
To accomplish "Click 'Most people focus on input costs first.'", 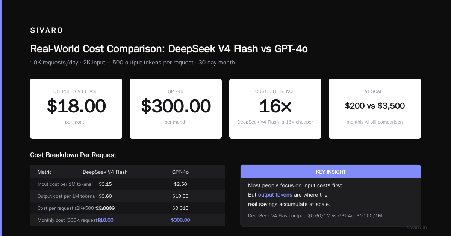I will coord(296,185).
